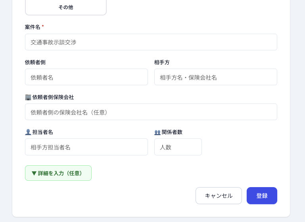
Task: Click the 人数 number field
Action: coord(178,147)
